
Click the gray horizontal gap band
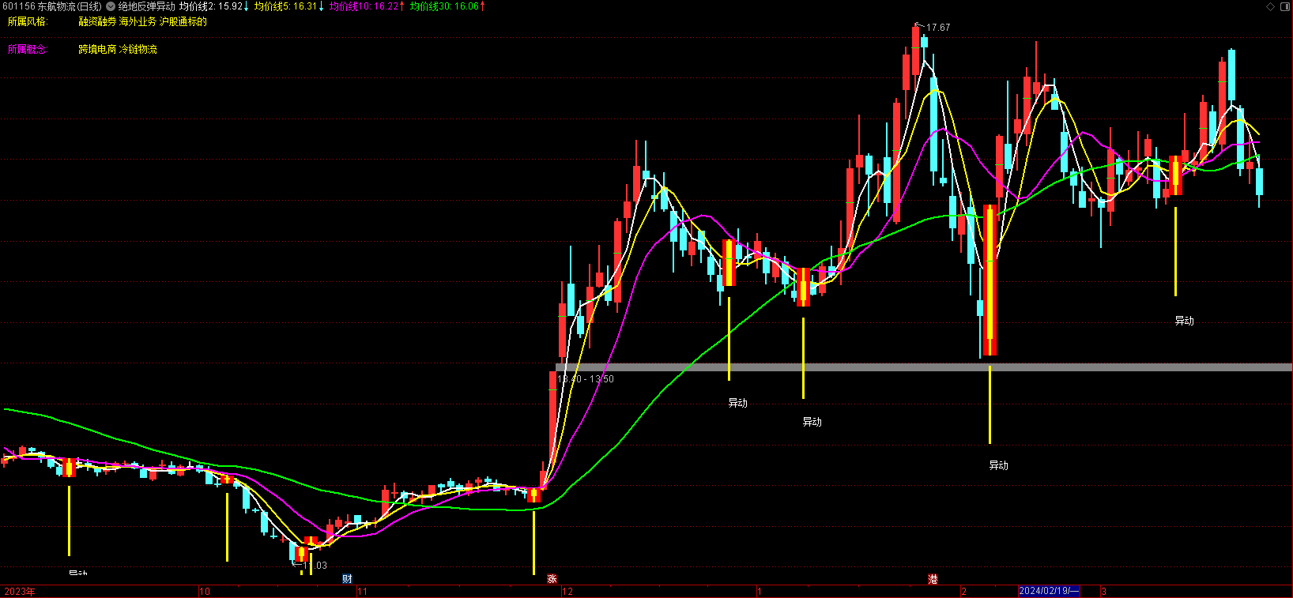point(924,367)
